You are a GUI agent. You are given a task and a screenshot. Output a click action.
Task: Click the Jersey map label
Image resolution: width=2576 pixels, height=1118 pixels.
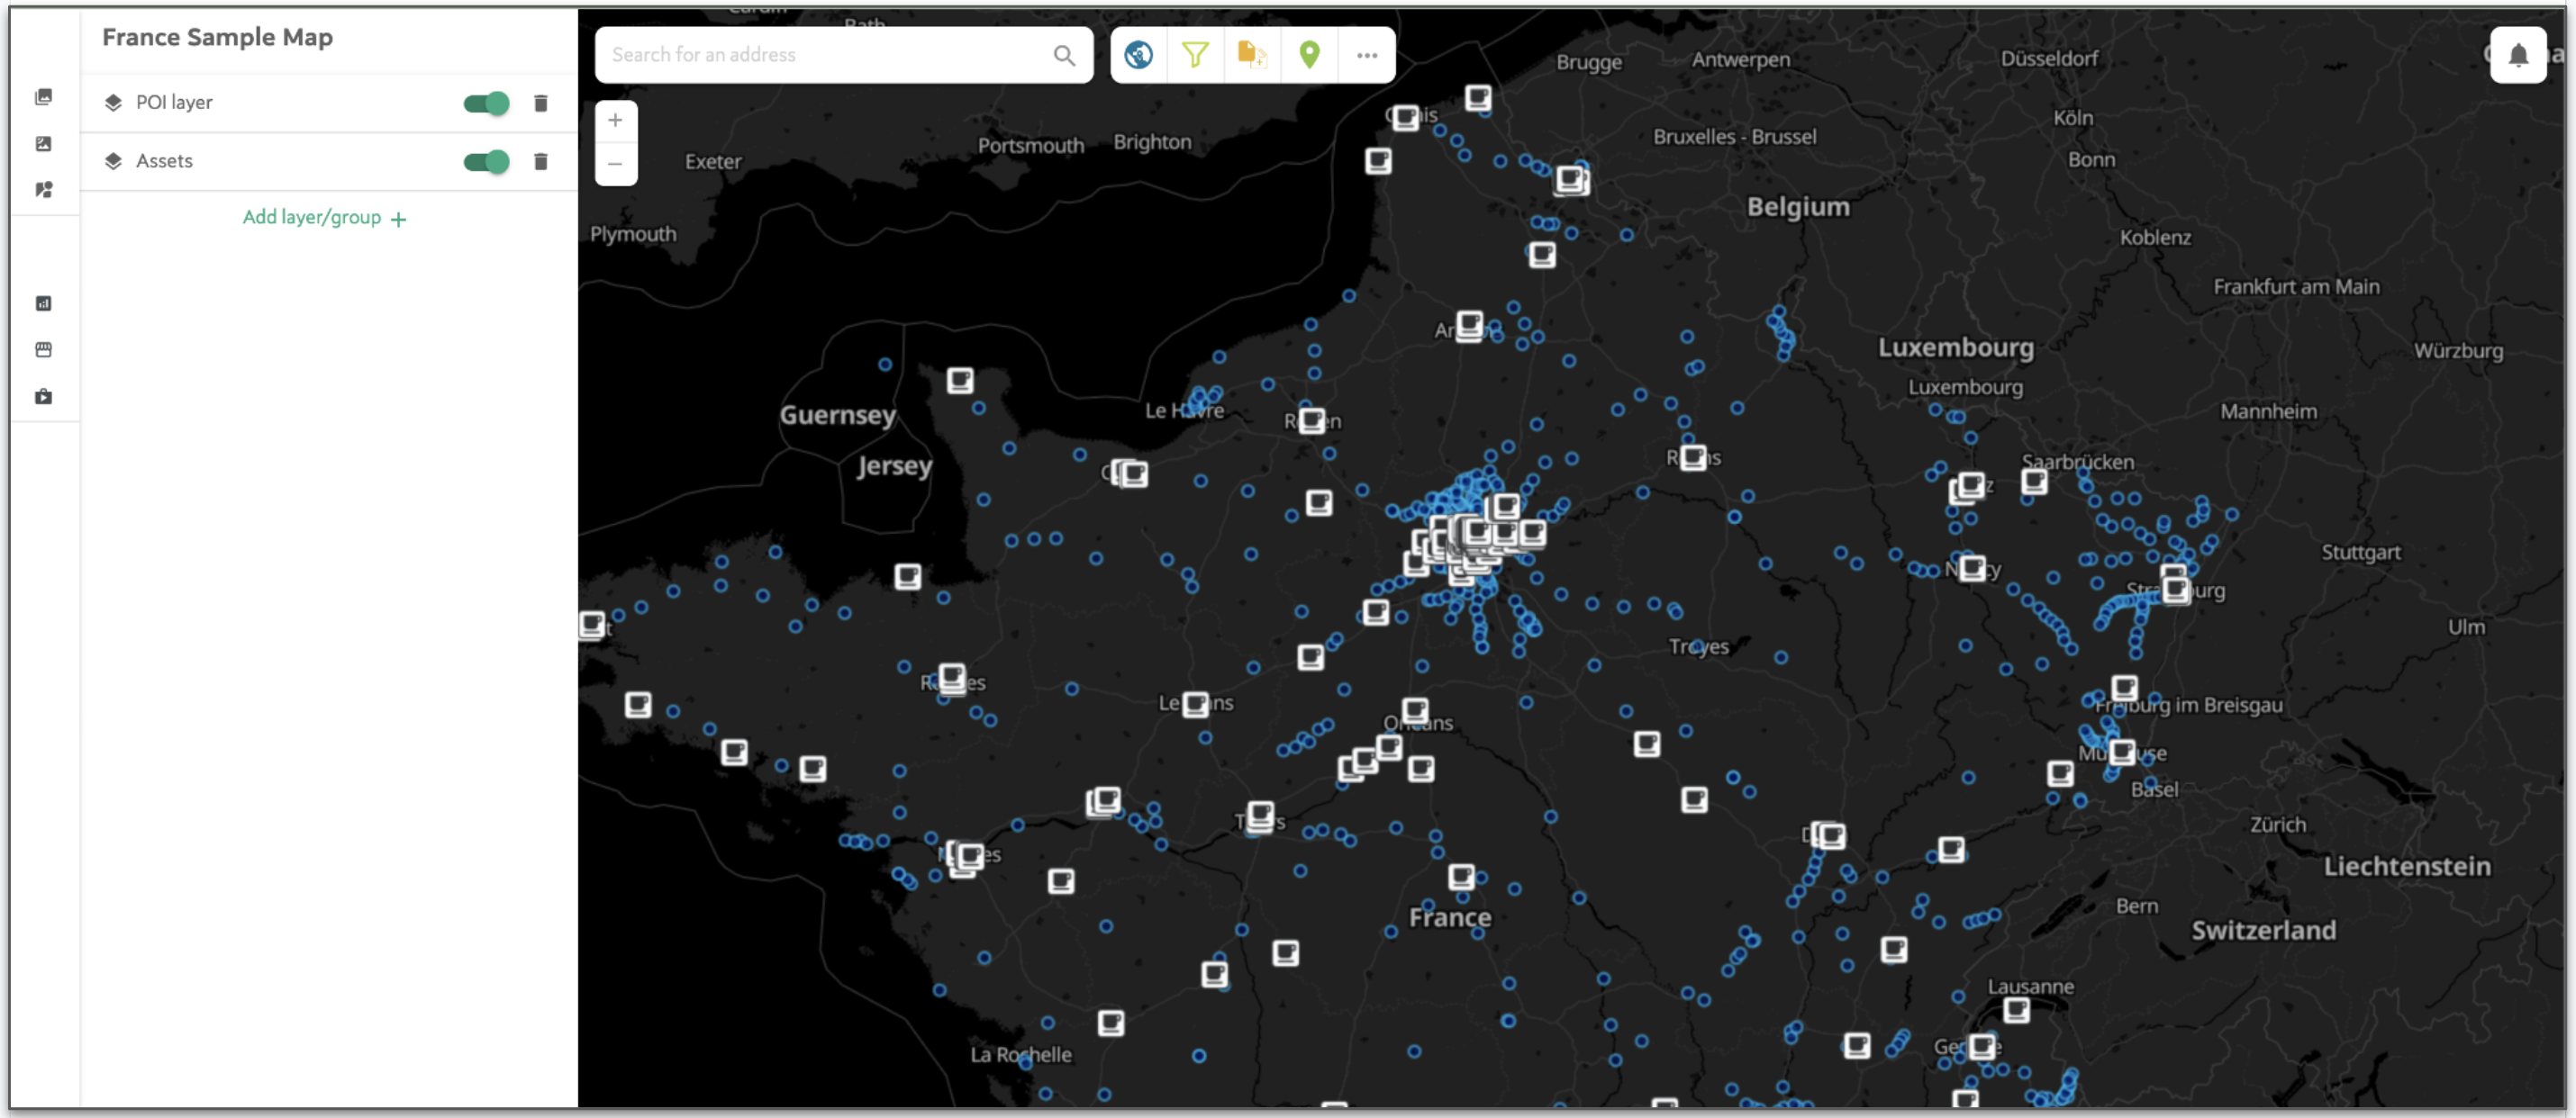pyautogui.click(x=894, y=465)
